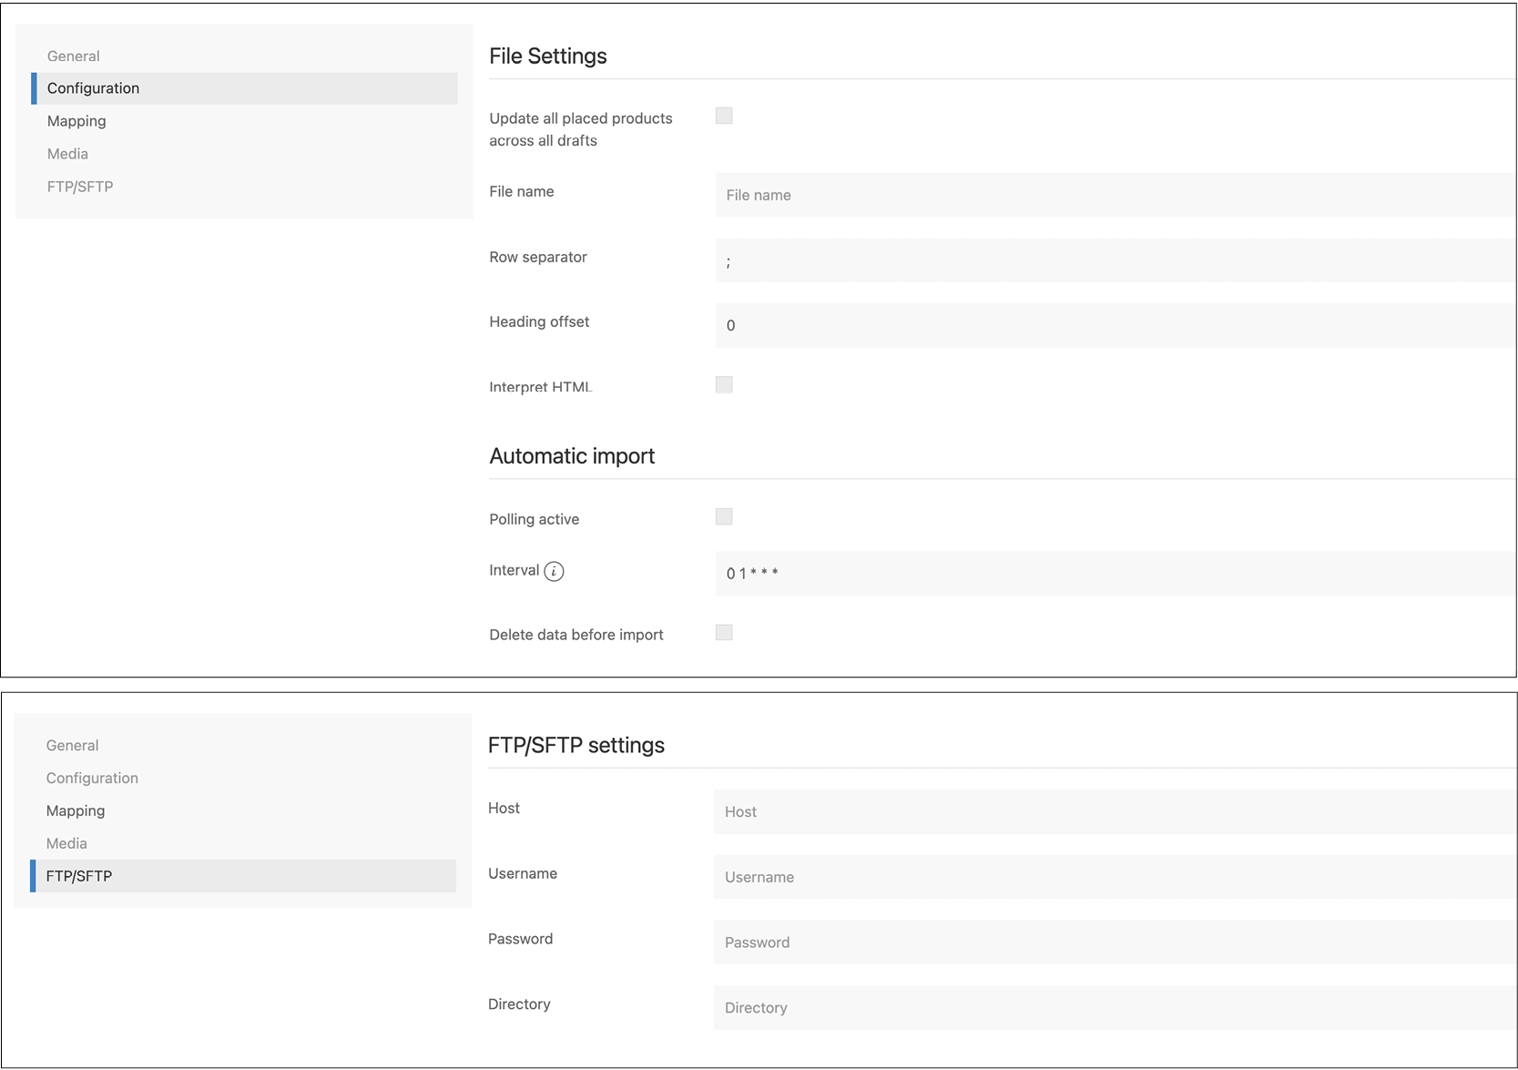Viewport: 1518px width, 1070px height.
Task: Click the File name input field
Action: click(x=1115, y=195)
